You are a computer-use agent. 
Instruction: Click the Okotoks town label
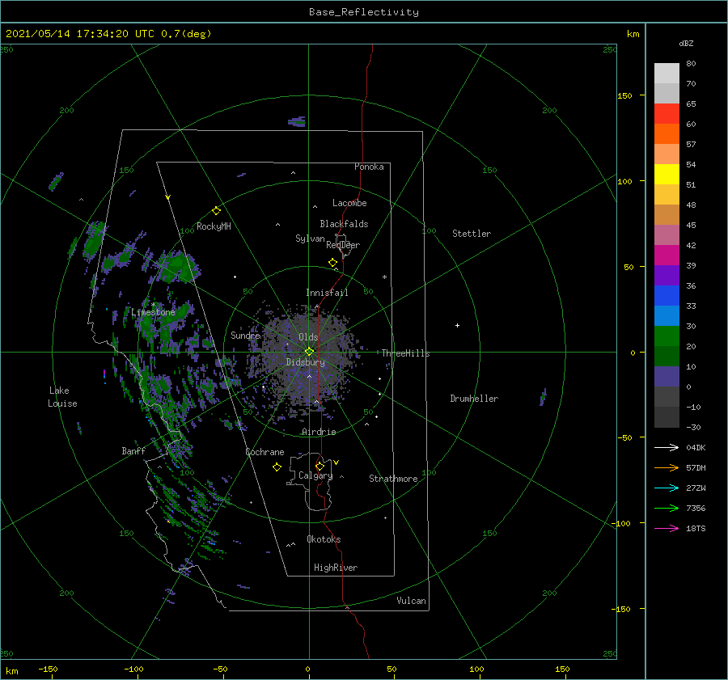[x=324, y=539]
